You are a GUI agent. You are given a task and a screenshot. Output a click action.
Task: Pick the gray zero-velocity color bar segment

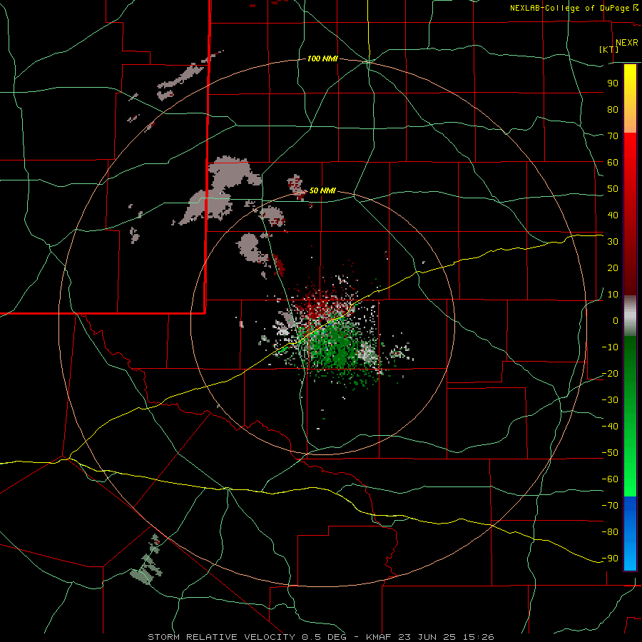(630, 316)
